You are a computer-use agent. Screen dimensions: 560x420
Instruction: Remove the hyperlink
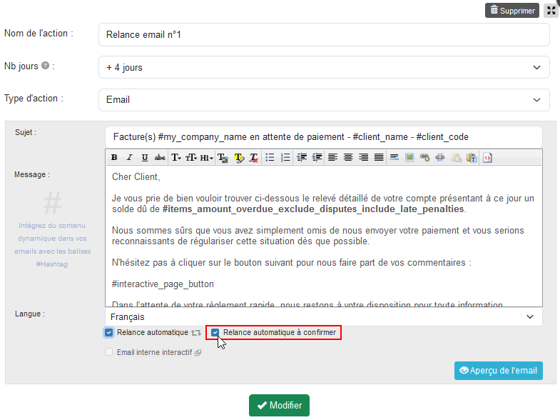pos(440,157)
